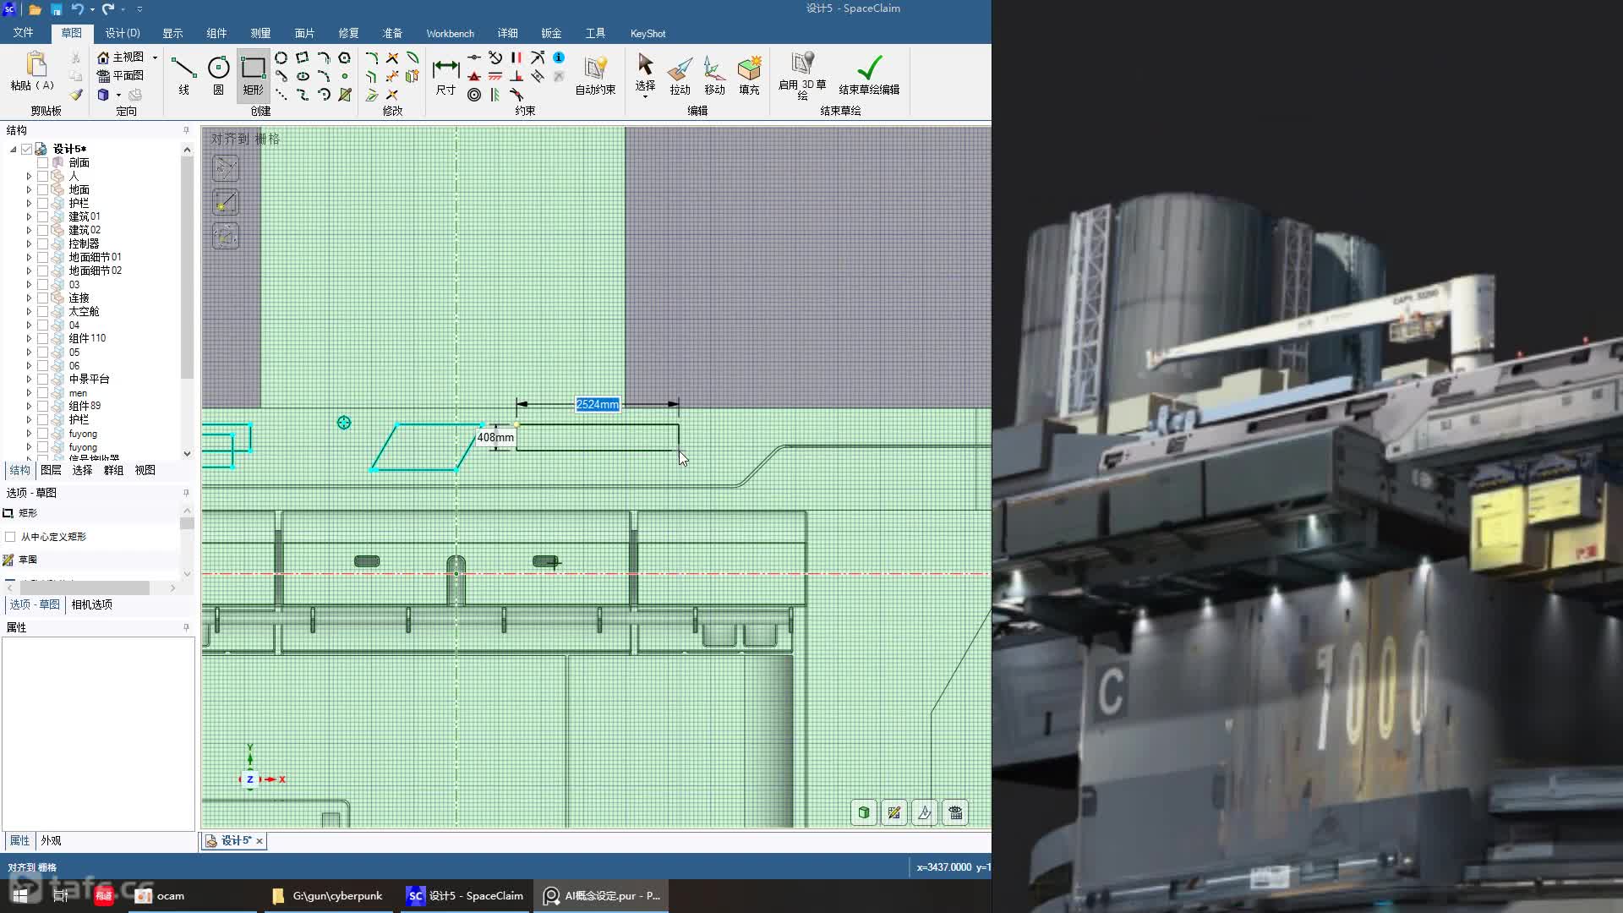
Task: Toggle checkbox for 中景平台
Action: coord(42,379)
